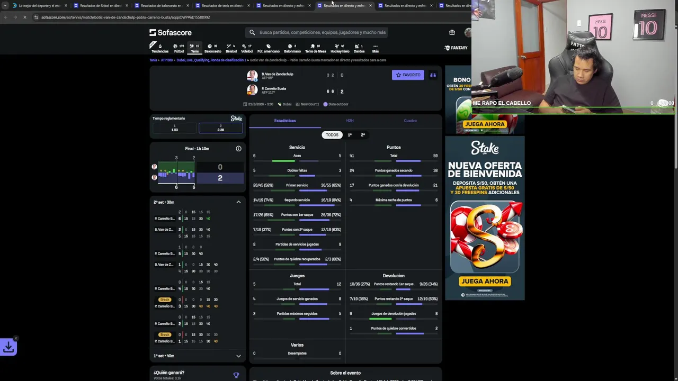Click the Dura outdoor surface color dot
This screenshot has height=381, width=678.
pos(325,104)
